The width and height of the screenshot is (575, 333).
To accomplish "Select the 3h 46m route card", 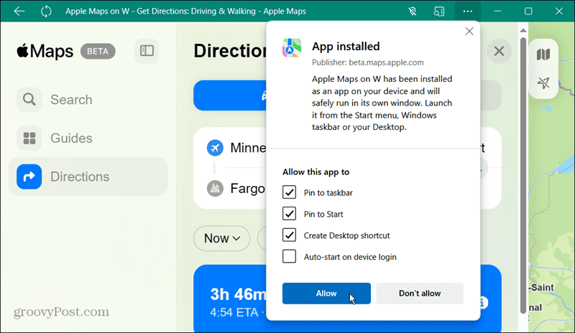I will coord(230,299).
